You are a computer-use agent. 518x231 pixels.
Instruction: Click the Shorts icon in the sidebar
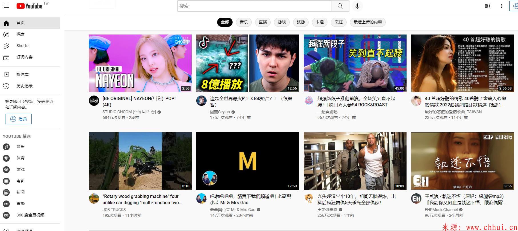tap(6, 46)
